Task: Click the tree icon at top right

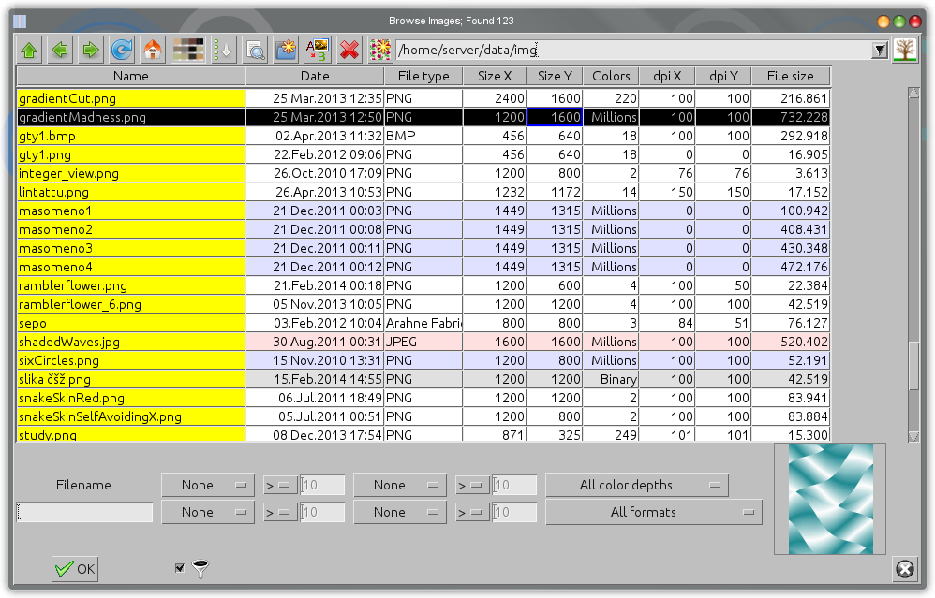Action: click(x=905, y=50)
